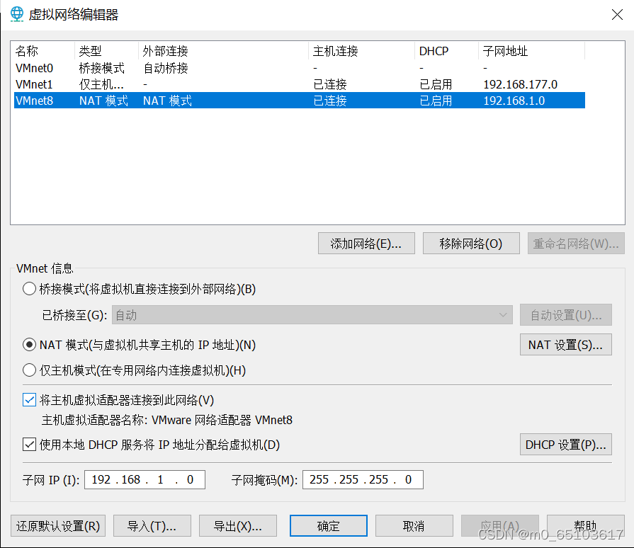634x548 pixels.
Task: Click subnet address 192.168.177.0 cell
Action: point(521,84)
